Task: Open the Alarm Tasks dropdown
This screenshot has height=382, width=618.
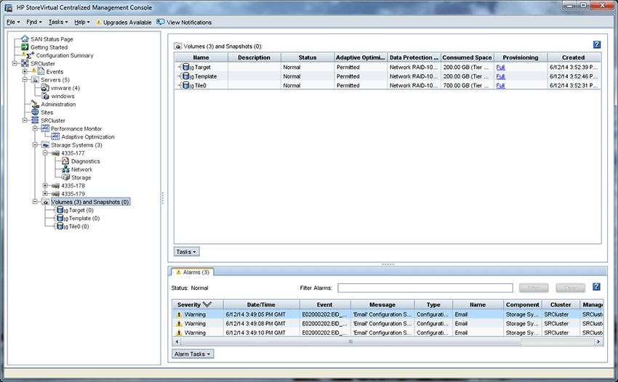Action: point(193,354)
